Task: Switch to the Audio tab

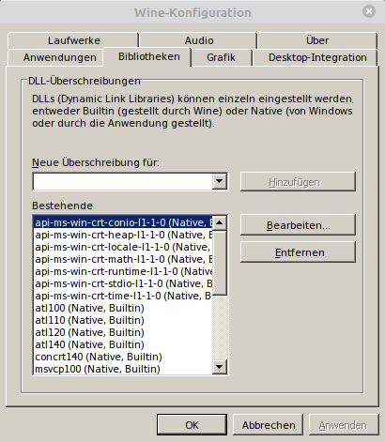Action: click(x=199, y=40)
